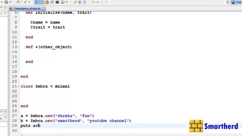Minimize the upper left side panel
The width and height of the screenshot is (242, 136).
click(x=1, y=8)
